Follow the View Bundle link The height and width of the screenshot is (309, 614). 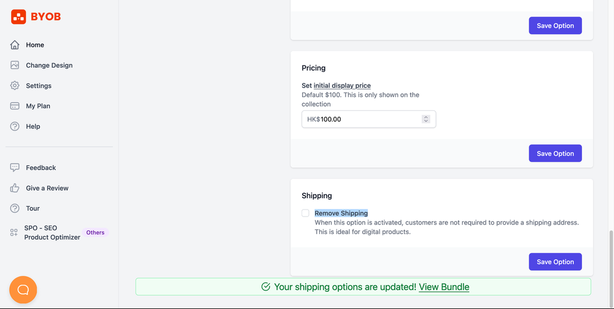click(x=444, y=287)
